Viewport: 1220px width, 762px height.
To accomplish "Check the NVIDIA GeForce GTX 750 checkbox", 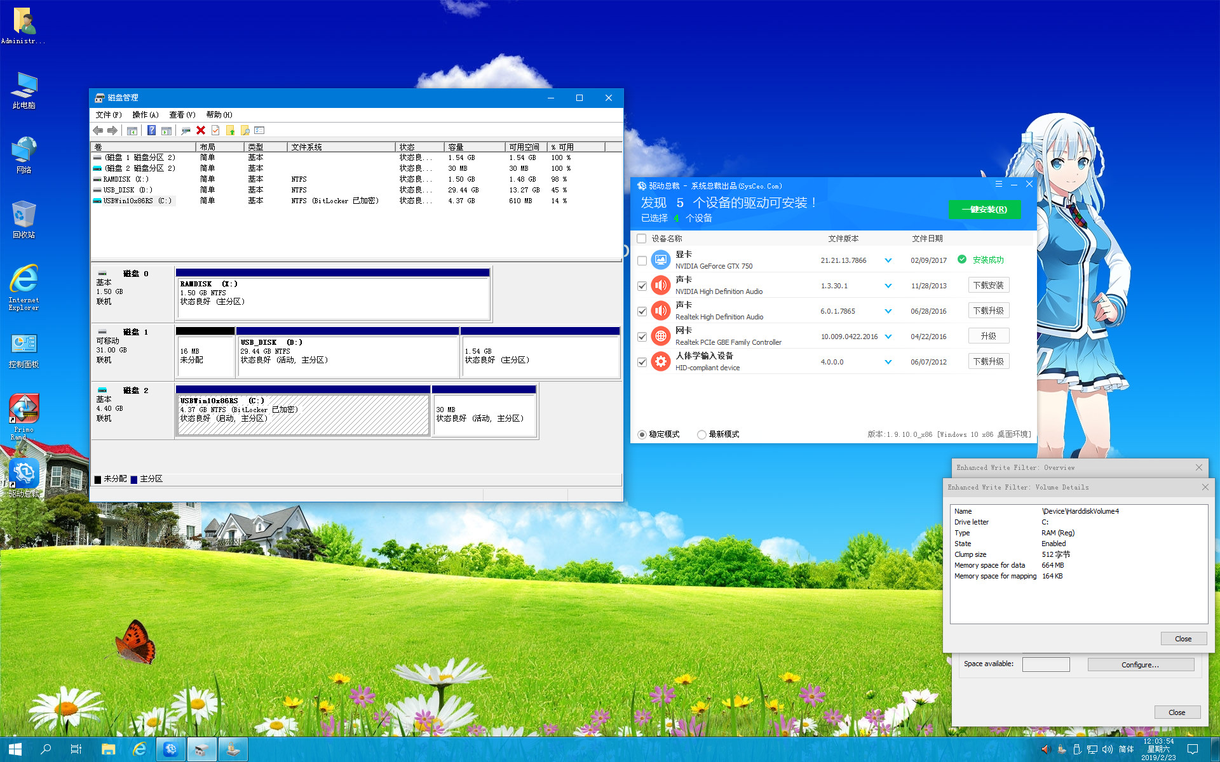I will [x=642, y=260].
